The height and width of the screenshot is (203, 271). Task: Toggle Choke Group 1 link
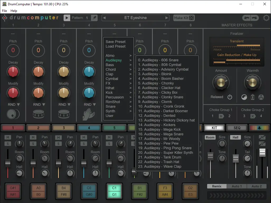pos(221,116)
